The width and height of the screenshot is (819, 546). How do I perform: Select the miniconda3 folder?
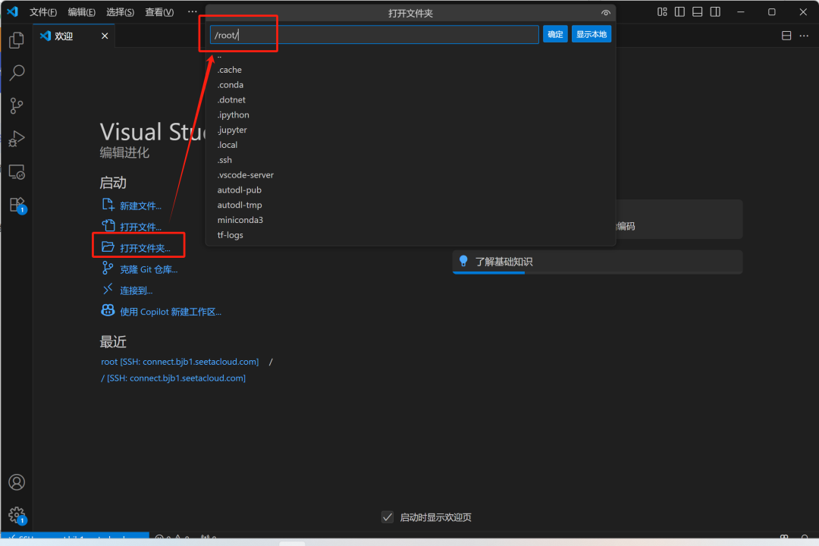(x=410, y=220)
